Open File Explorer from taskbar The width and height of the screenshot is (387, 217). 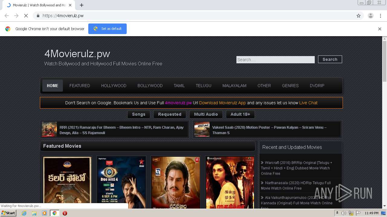(34, 213)
